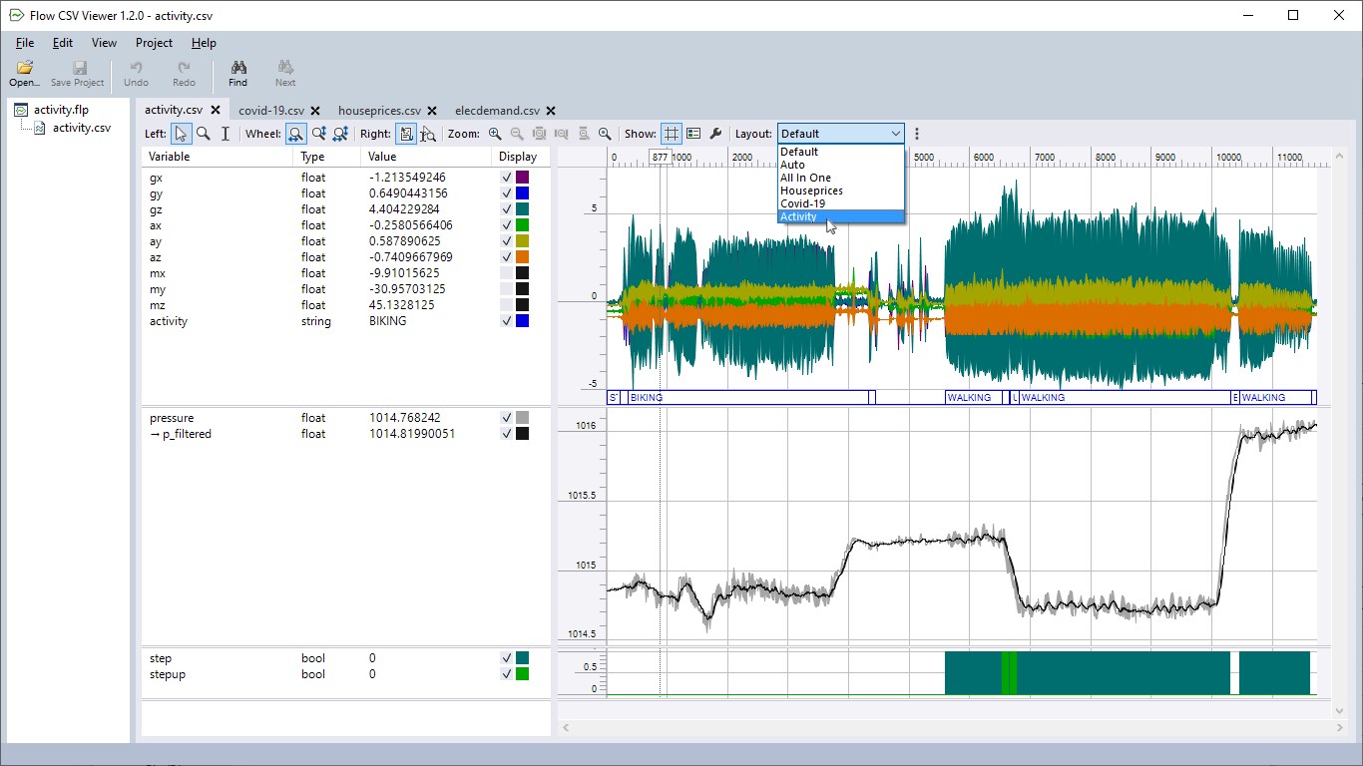Click the Redo toolbar icon

(x=184, y=73)
